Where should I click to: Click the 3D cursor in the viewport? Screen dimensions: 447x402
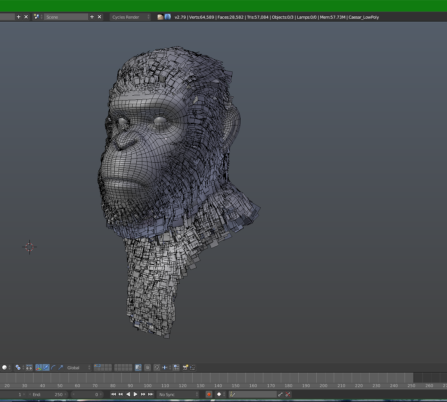pyautogui.click(x=29, y=247)
